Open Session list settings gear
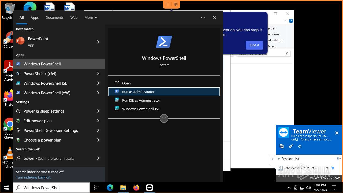The width and height of the screenshot is (343, 193). (338, 159)
